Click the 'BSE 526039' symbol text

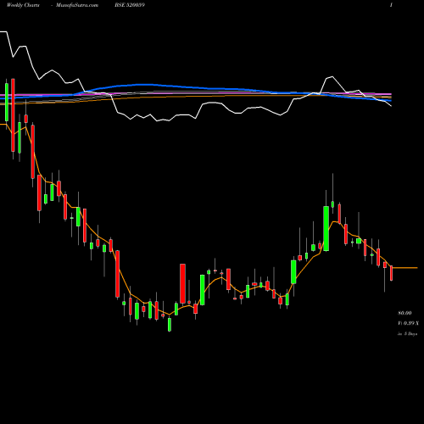click(130, 5)
